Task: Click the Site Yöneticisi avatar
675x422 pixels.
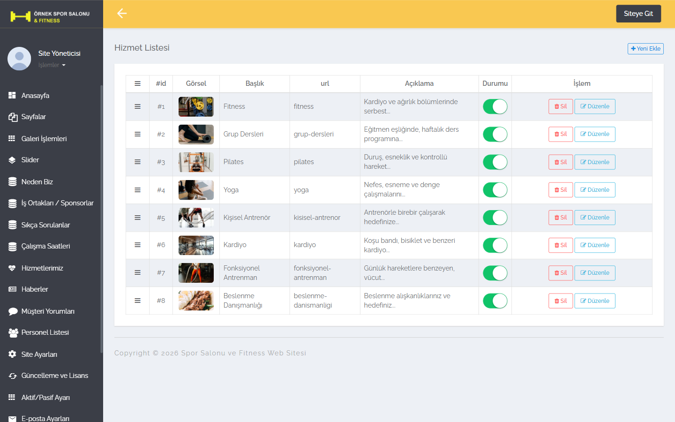Action: coord(19,59)
